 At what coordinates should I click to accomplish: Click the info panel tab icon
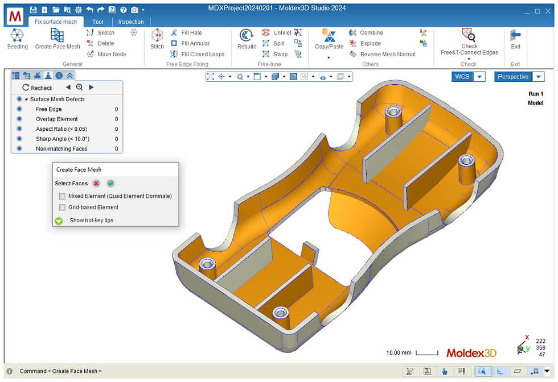click(59, 76)
